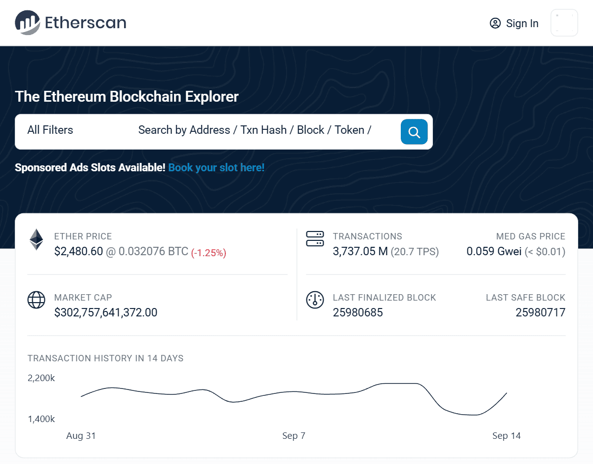The width and height of the screenshot is (593, 464).
Task: Click the 20.7 TPS figure
Action: tap(415, 252)
